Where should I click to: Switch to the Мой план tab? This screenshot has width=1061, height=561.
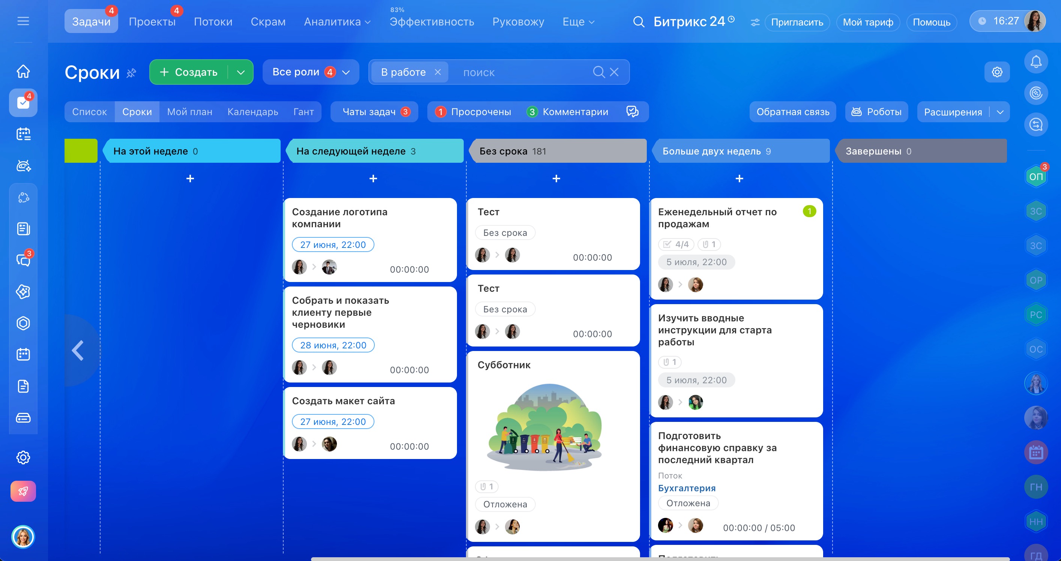(189, 111)
